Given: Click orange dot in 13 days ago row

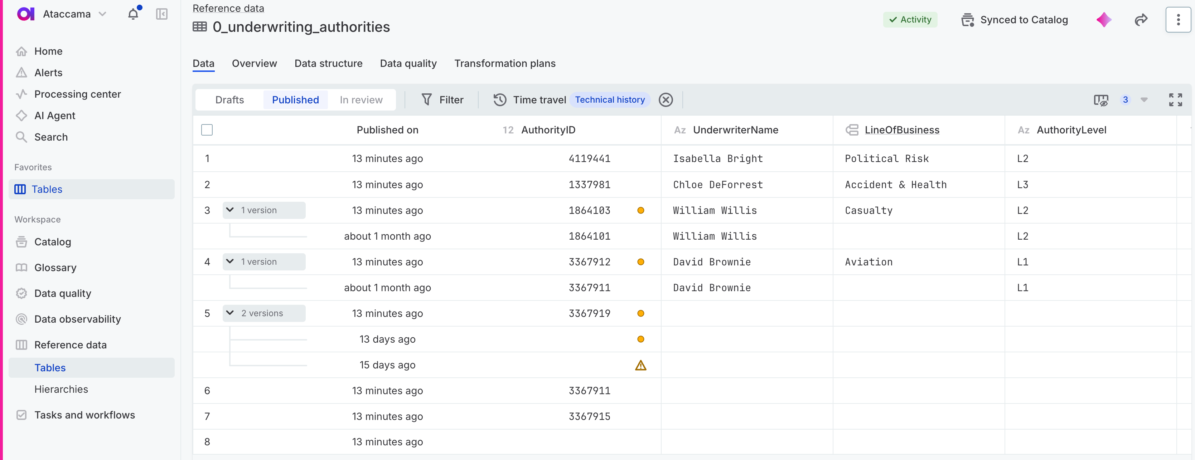Looking at the screenshot, I should point(641,339).
